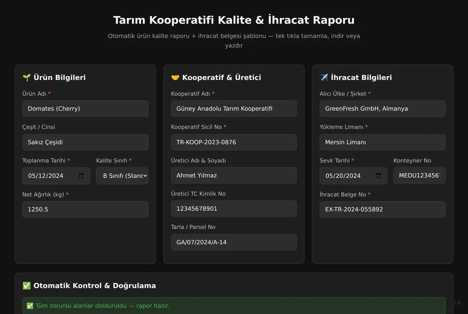
Task: Open calendar picker in Sevk Tarihi field
Action: click(378, 176)
